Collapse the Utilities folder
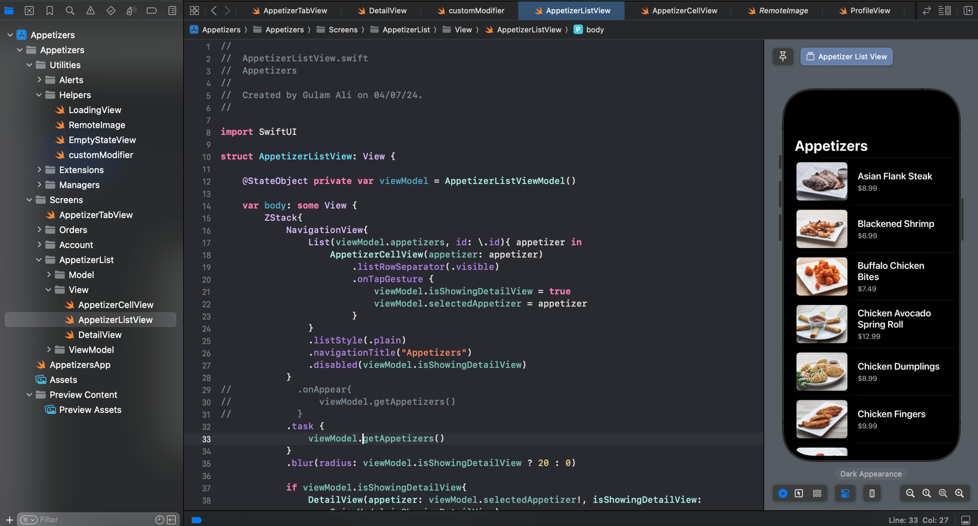The width and height of the screenshot is (978, 526). [29, 65]
